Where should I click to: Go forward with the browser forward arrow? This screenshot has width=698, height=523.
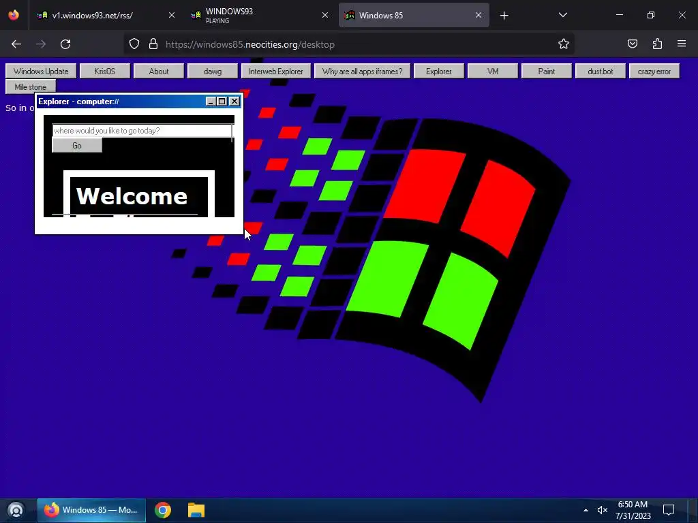[41, 44]
